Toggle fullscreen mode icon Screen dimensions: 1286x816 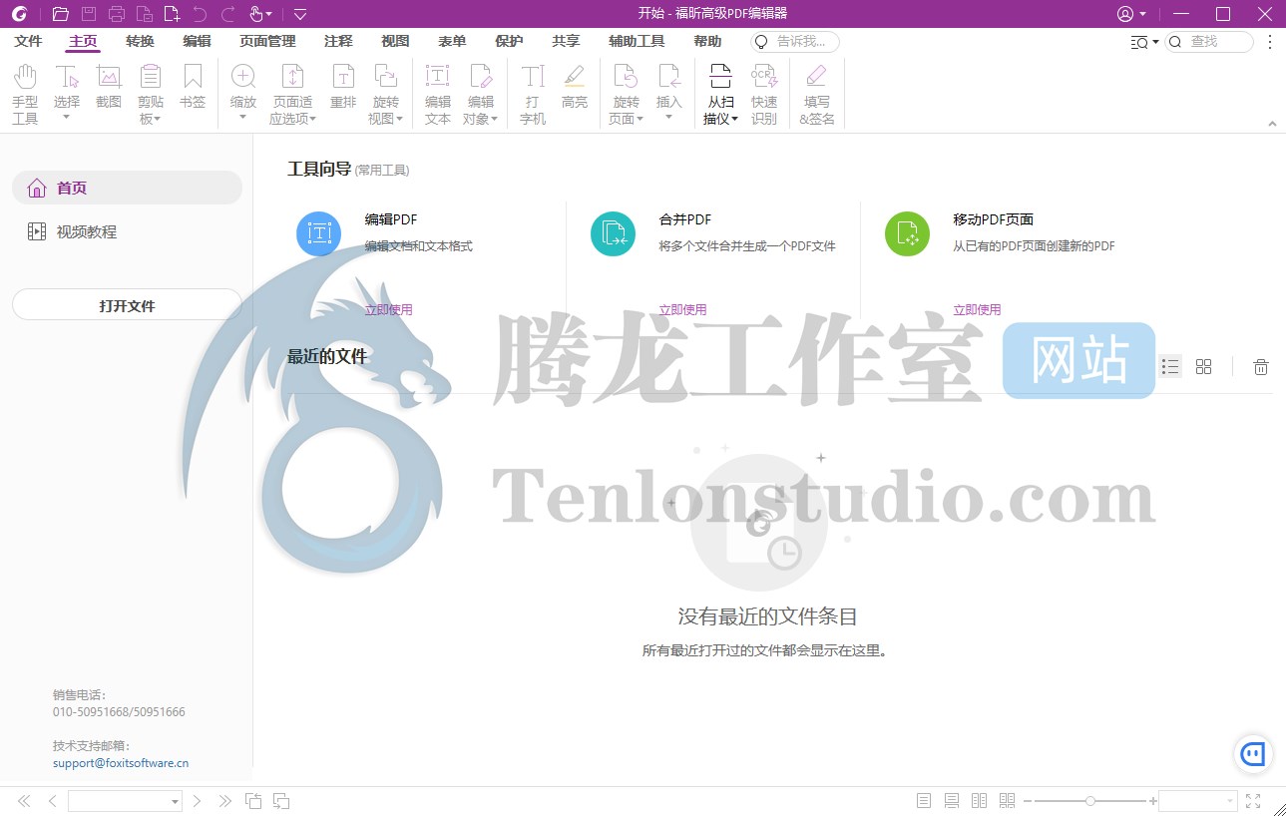1253,801
